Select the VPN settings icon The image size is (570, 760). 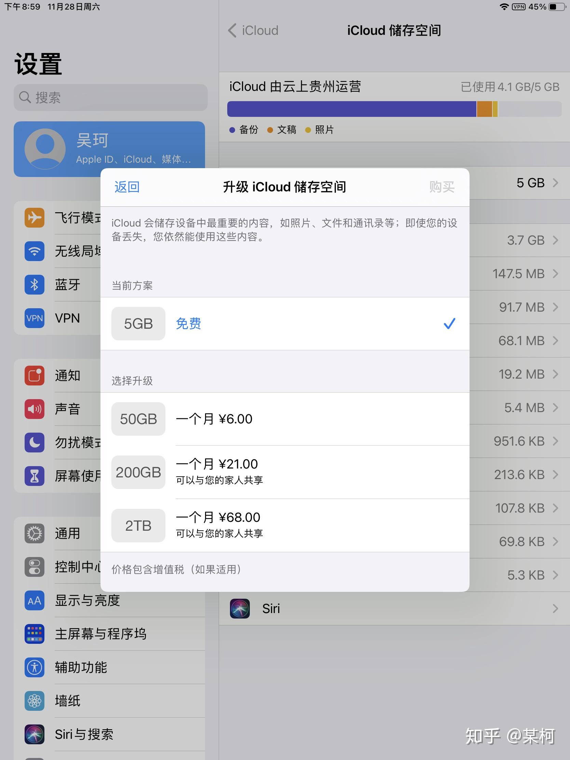pyautogui.click(x=35, y=318)
